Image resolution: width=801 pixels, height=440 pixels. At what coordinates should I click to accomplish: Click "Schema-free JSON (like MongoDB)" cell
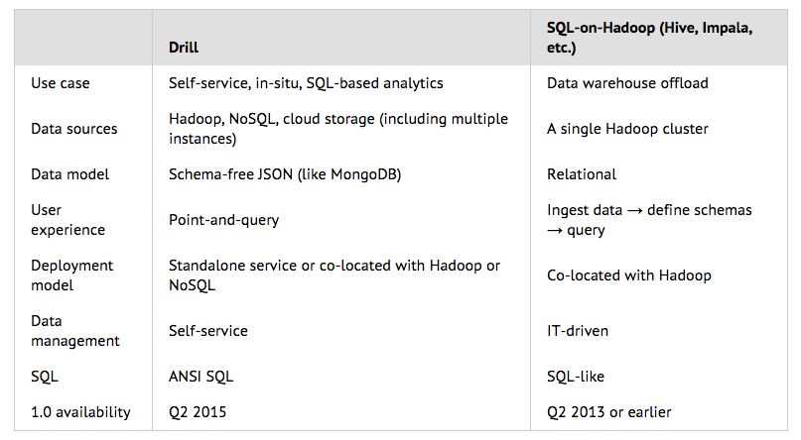[284, 174]
